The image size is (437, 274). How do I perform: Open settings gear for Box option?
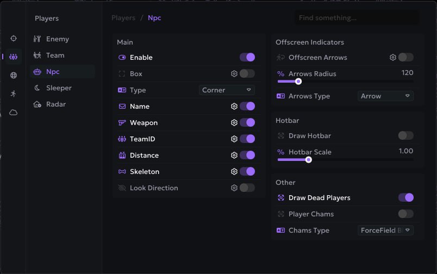(x=234, y=74)
